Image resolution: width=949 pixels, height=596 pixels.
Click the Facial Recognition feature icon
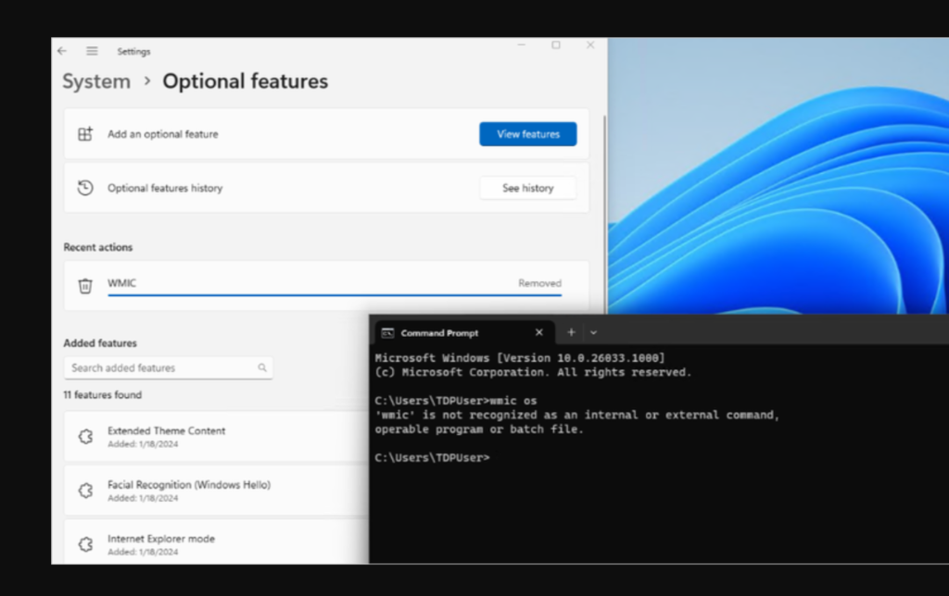tap(86, 490)
